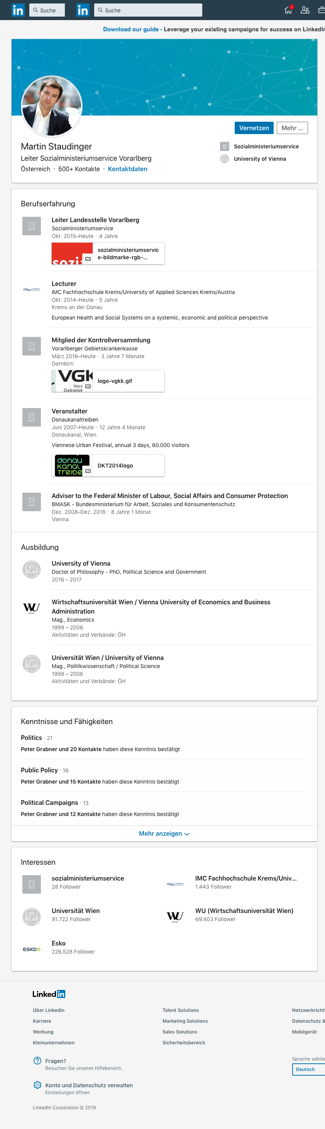Click the Vernetzen button
The height and width of the screenshot is (1129, 325).
(254, 128)
